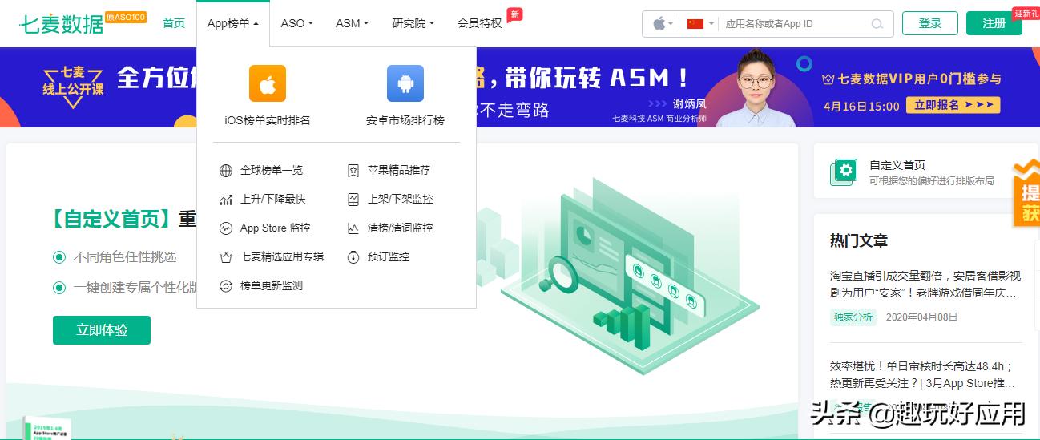Expand the 研究院 dropdown menu
Screen dimensions: 1040x440
click(413, 23)
